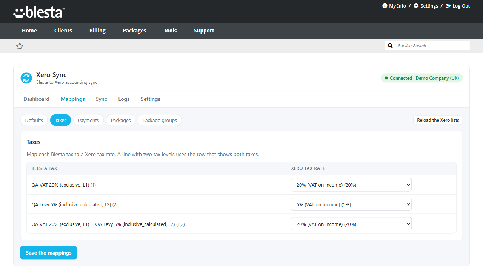This screenshot has width=483, height=272.
Task: Click the 'QA Levy 5% (inclusive_calculated, L2) (2)' row label
Action: click(75, 205)
